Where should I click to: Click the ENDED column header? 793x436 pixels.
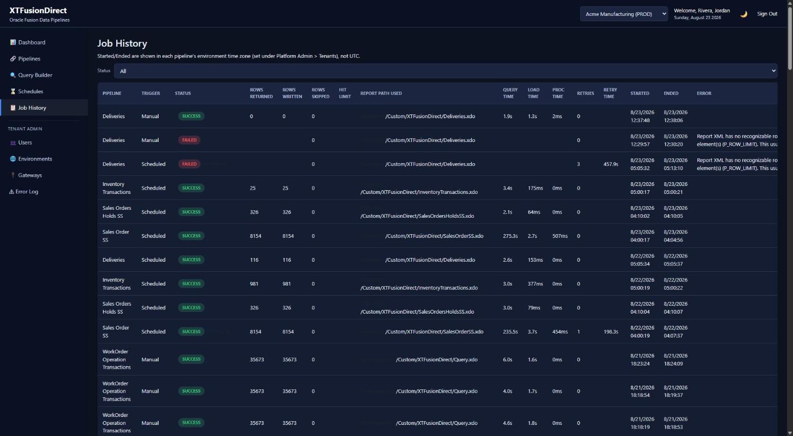(671, 93)
